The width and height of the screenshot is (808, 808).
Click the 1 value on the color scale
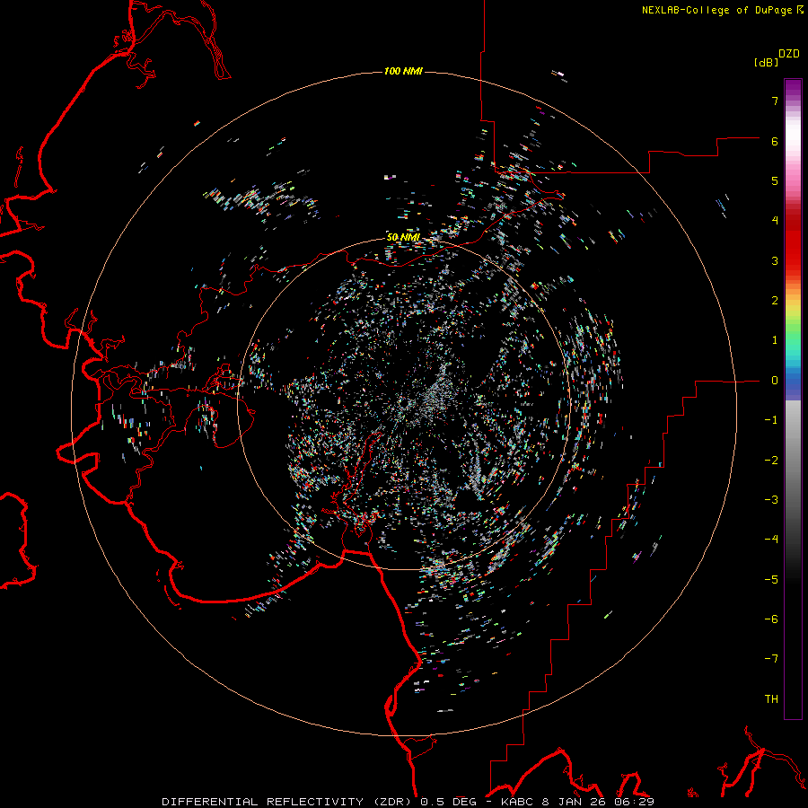(x=775, y=340)
